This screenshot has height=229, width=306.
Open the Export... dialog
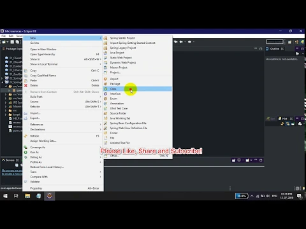(x=63, y=118)
